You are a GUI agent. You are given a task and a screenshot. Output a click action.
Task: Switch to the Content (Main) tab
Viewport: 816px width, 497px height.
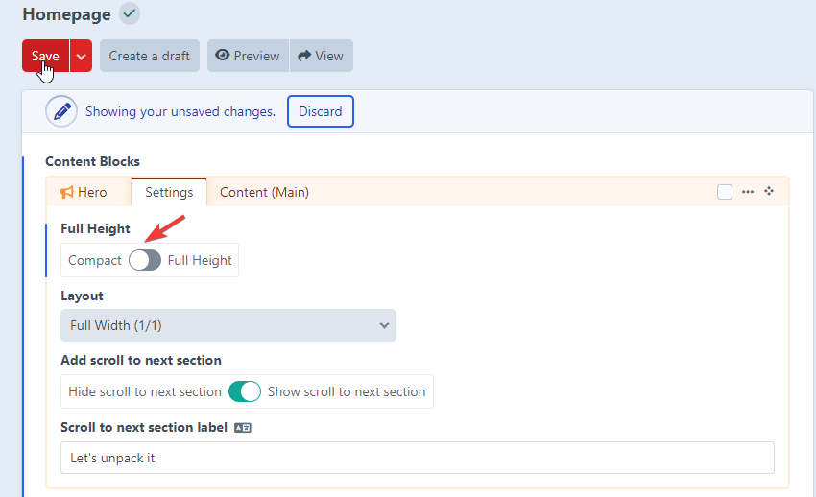click(264, 192)
